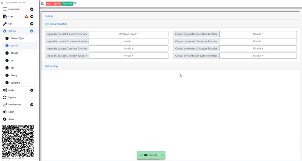Click the About info icon

pos(5,119)
